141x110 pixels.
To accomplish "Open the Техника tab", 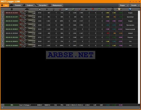I will [16, 5].
